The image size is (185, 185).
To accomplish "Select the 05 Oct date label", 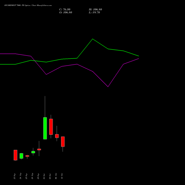I will click(50, 176).
